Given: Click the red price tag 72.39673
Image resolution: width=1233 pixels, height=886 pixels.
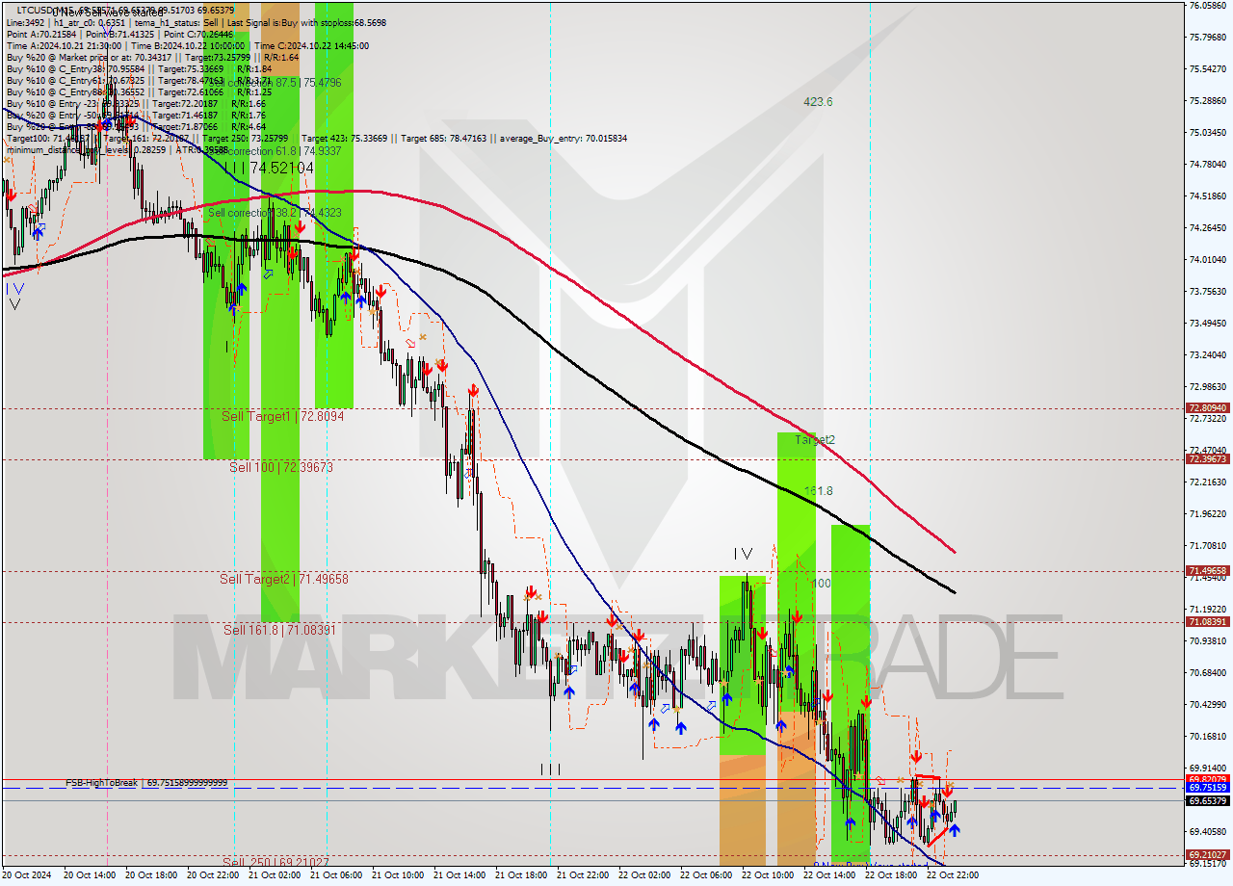Looking at the screenshot, I should point(1207,459).
